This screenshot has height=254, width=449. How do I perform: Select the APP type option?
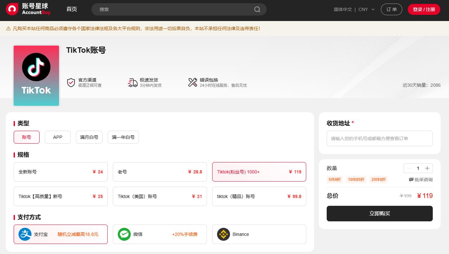point(58,137)
